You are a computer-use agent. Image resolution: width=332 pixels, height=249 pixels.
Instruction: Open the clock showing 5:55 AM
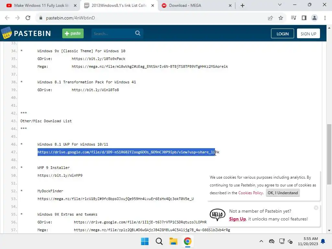point(308,241)
